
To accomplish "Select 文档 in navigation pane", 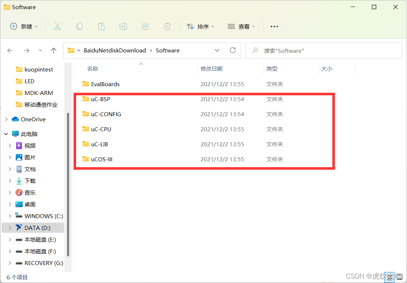I will pyautogui.click(x=30, y=169).
